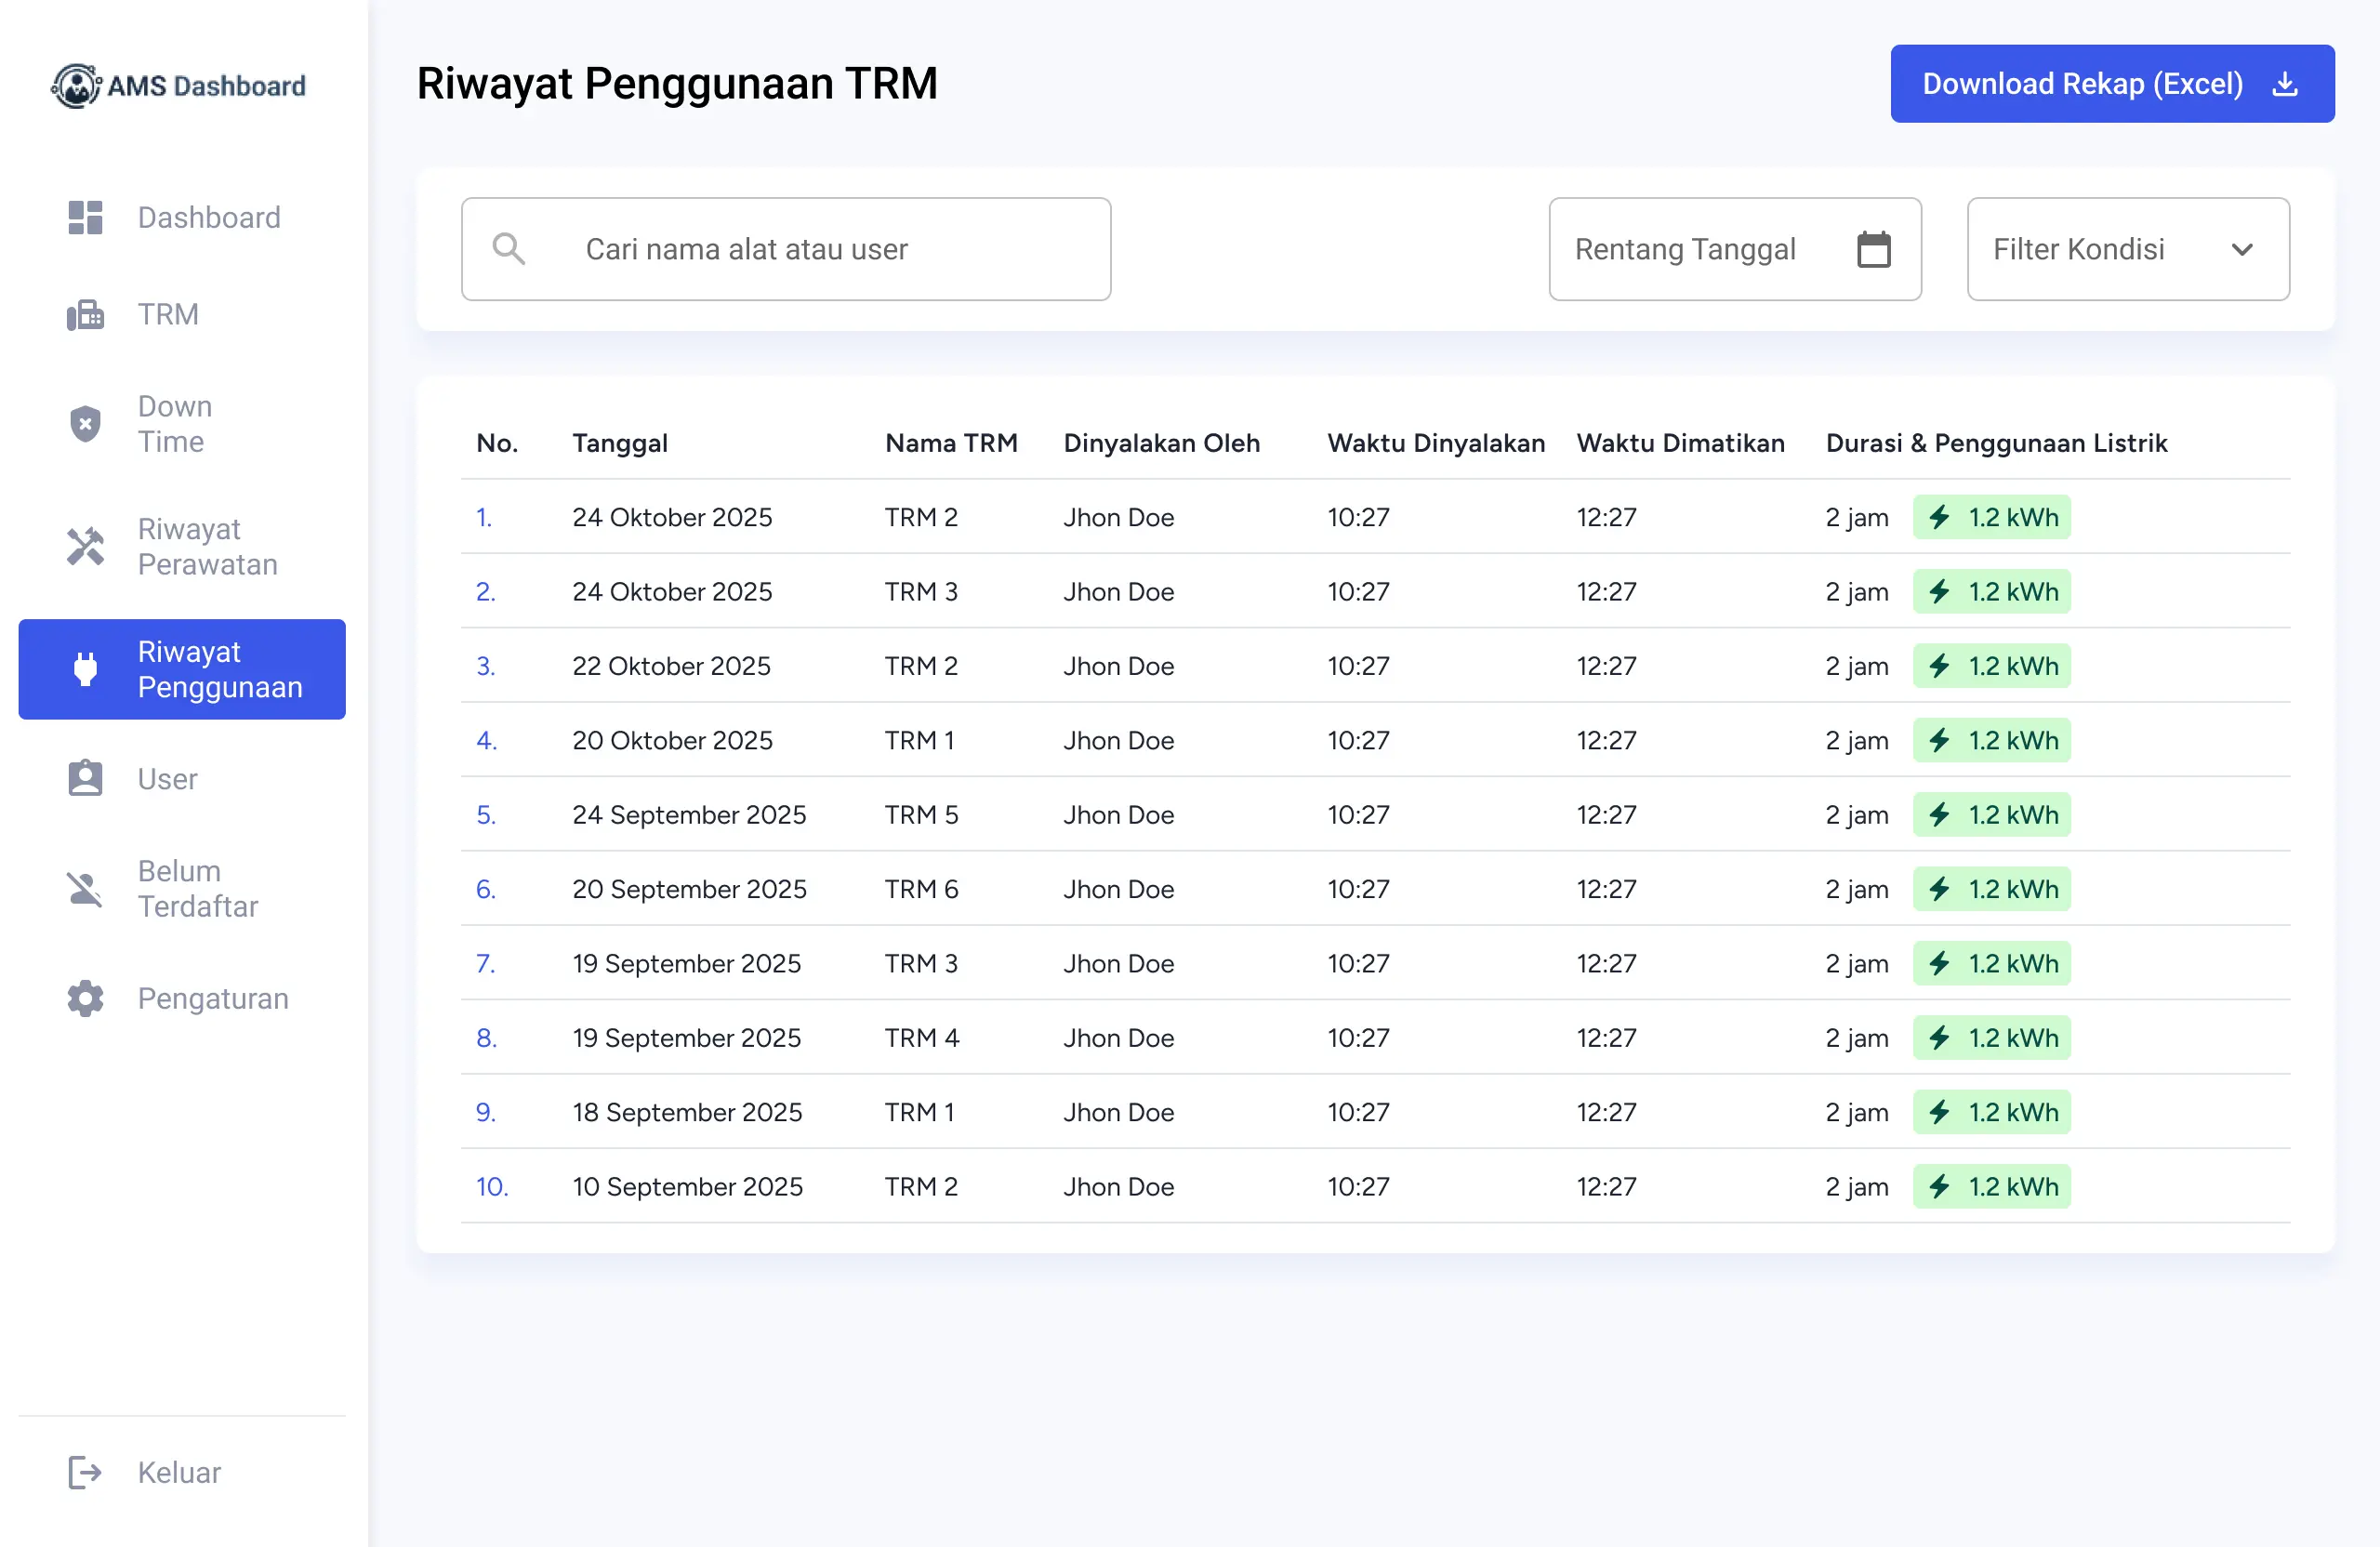Click row number link 1.
Viewport: 2380px width, 1547px height.
coord(484,517)
